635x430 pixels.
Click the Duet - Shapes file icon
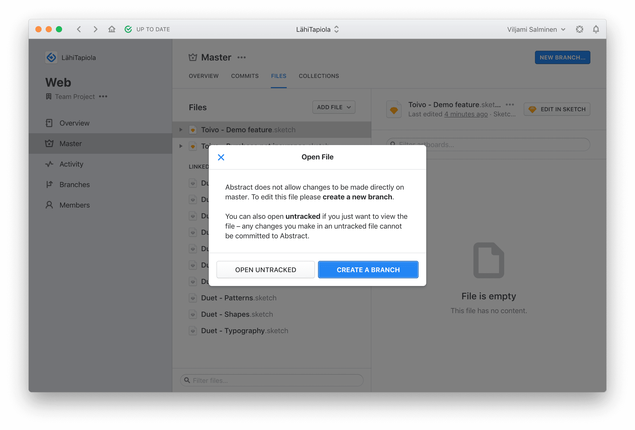pos(193,314)
